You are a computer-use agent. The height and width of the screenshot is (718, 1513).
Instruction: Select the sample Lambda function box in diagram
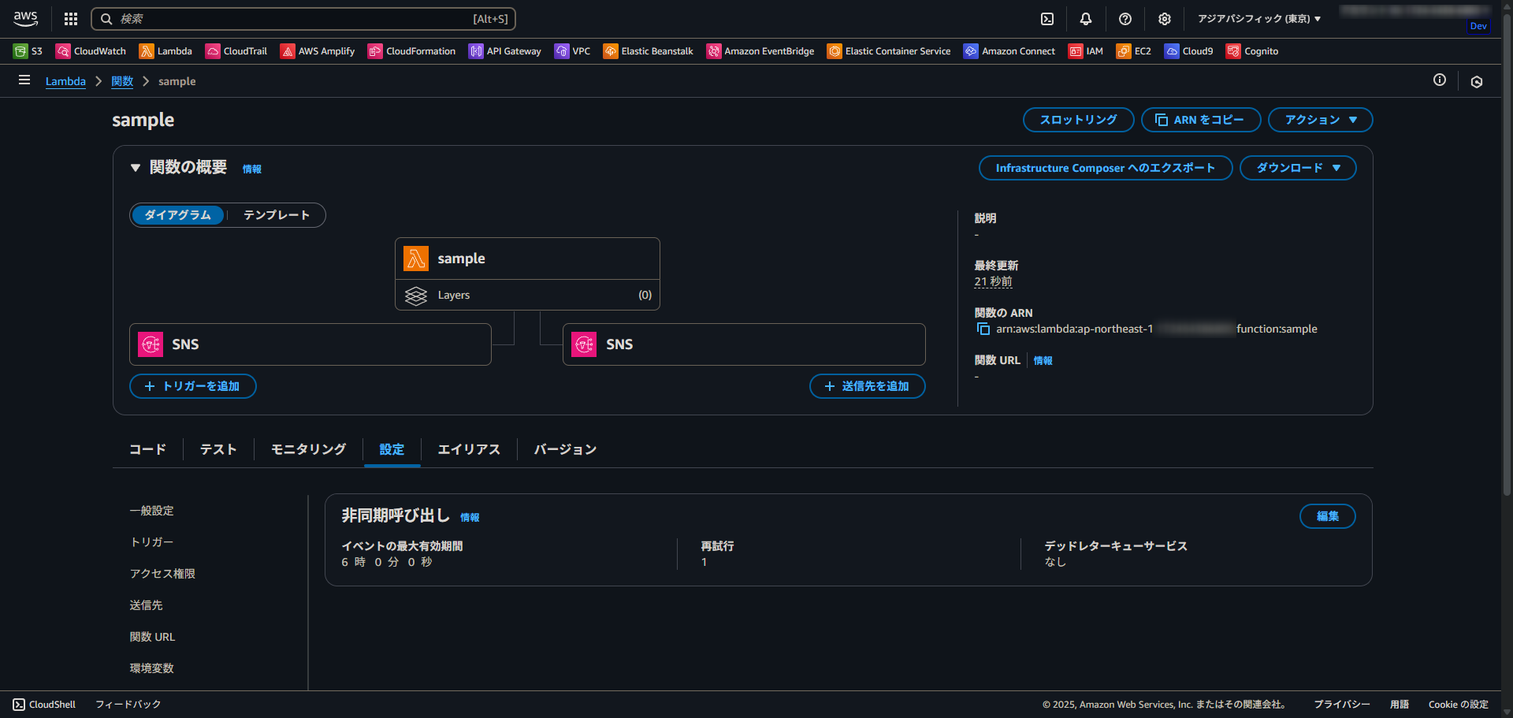point(527,259)
